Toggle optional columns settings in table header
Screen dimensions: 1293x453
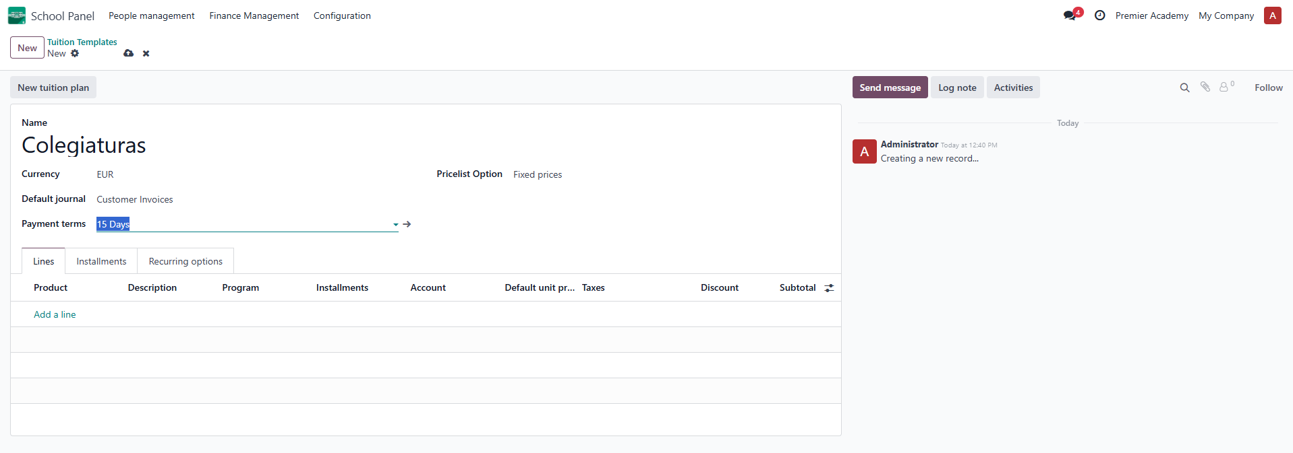pos(829,288)
